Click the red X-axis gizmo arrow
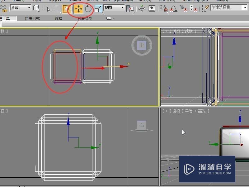 (124, 66)
